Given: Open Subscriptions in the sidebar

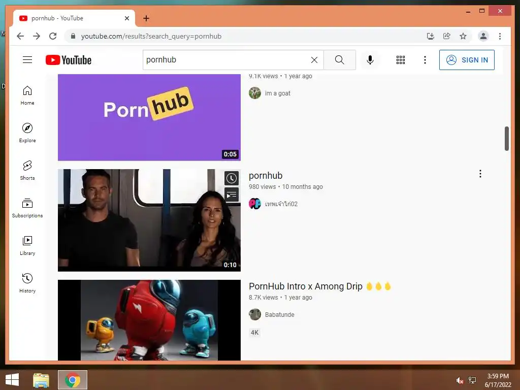Looking at the screenshot, I should (x=27, y=208).
